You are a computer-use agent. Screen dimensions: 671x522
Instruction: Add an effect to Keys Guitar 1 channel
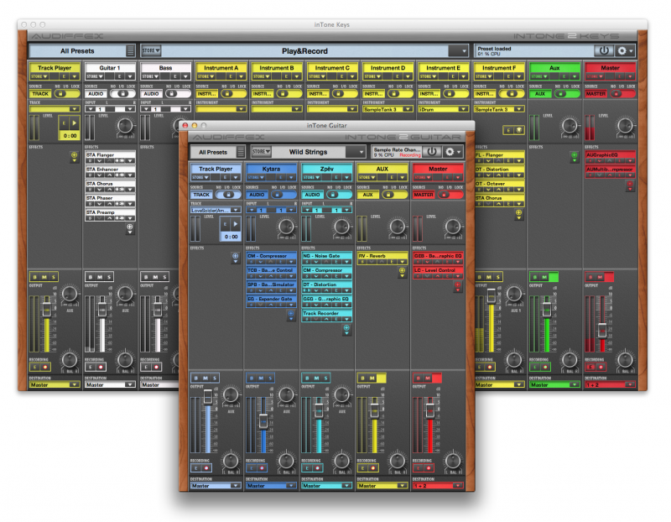pyautogui.click(x=130, y=227)
